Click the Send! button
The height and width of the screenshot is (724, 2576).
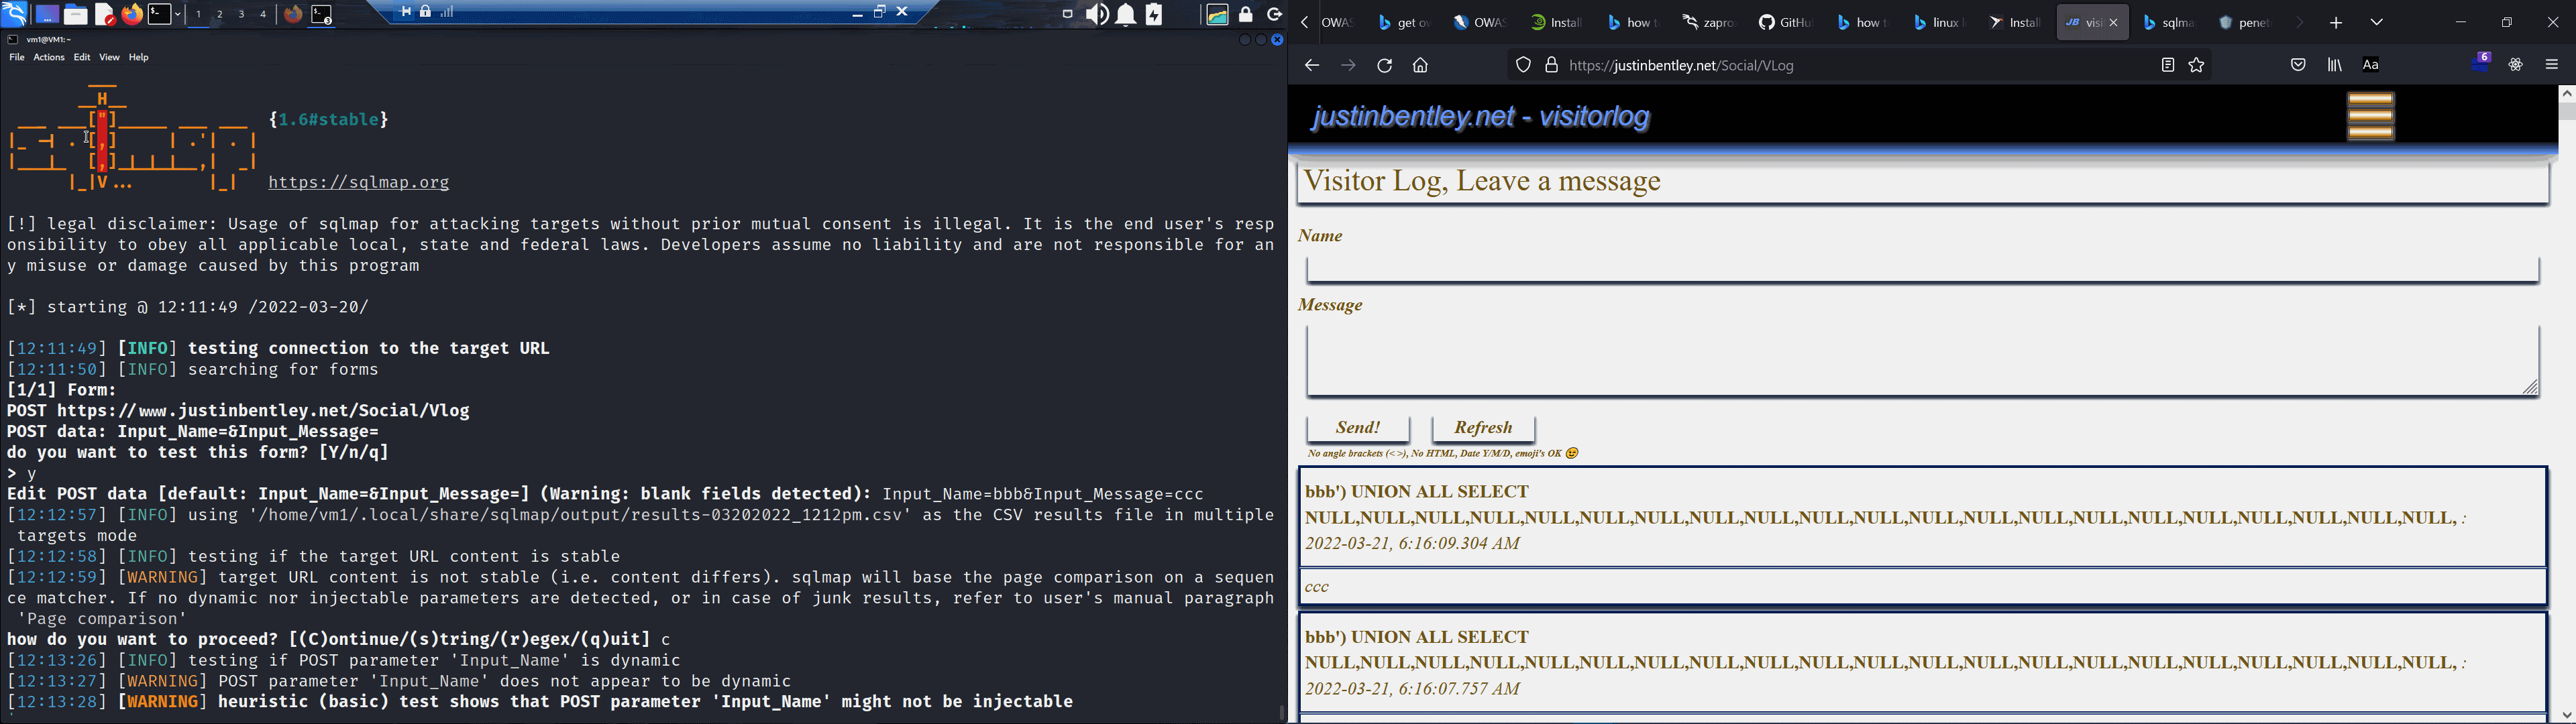(1358, 428)
